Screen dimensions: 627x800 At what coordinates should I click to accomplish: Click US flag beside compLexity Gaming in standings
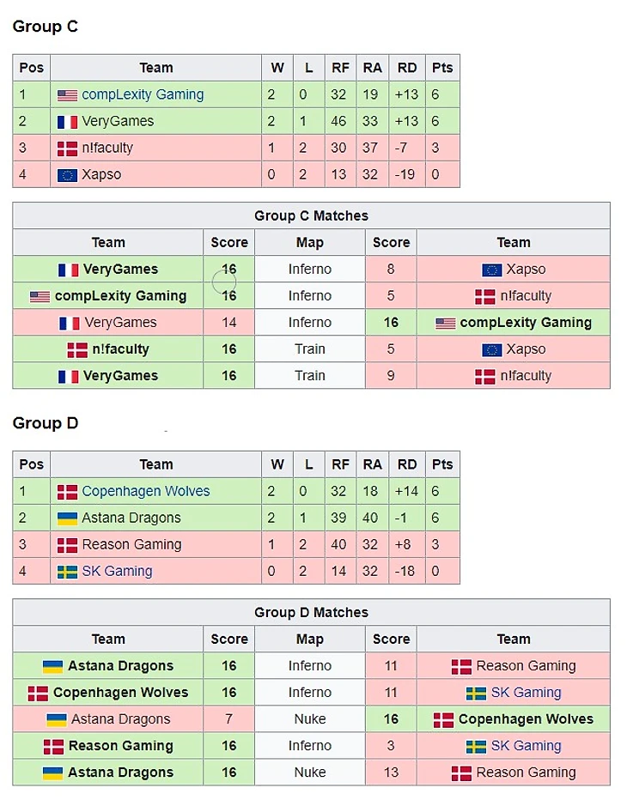pos(67,95)
